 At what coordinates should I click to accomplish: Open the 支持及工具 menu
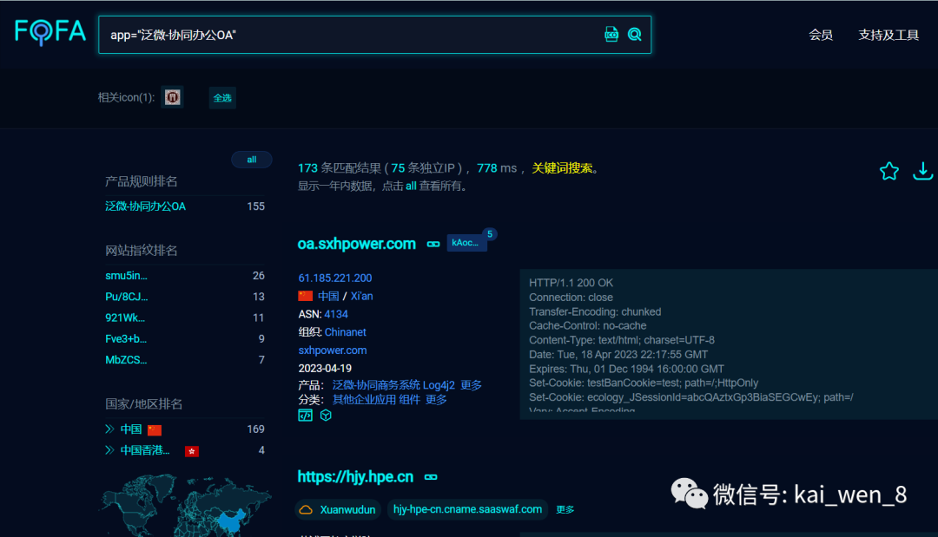(x=888, y=35)
